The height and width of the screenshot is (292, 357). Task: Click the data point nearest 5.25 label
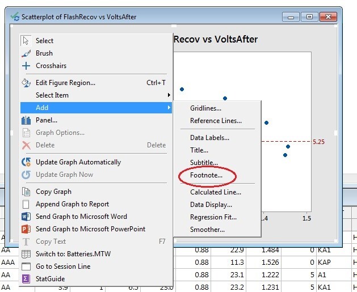pos(288,147)
